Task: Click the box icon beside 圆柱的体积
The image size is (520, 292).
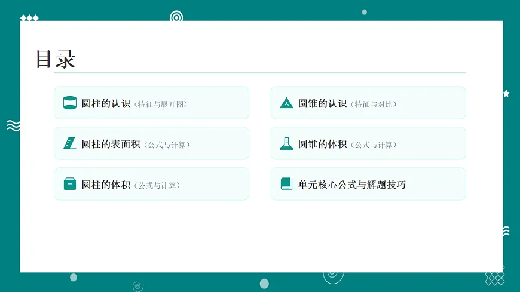Action: click(x=70, y=183)
